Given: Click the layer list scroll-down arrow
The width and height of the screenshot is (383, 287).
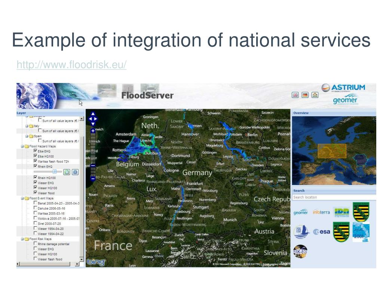Looking at the screenshot, I should pyautogui.click(x=82, y=259).
